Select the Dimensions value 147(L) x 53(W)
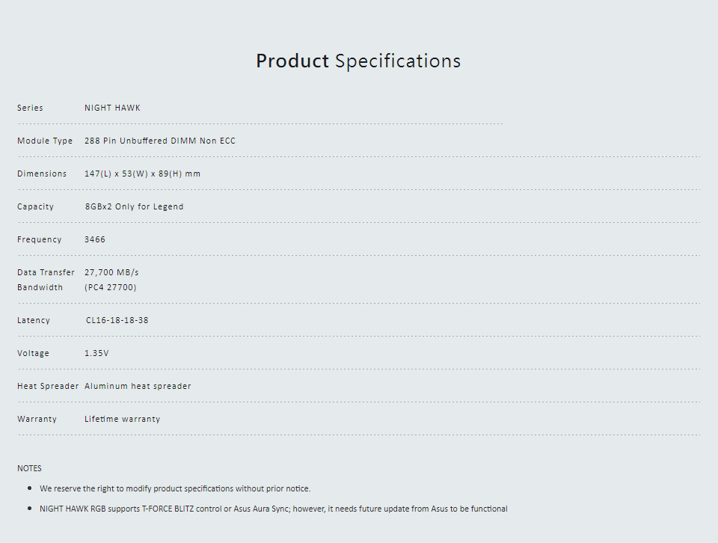Screen dimensions: 718x543 tap(117, 174)
